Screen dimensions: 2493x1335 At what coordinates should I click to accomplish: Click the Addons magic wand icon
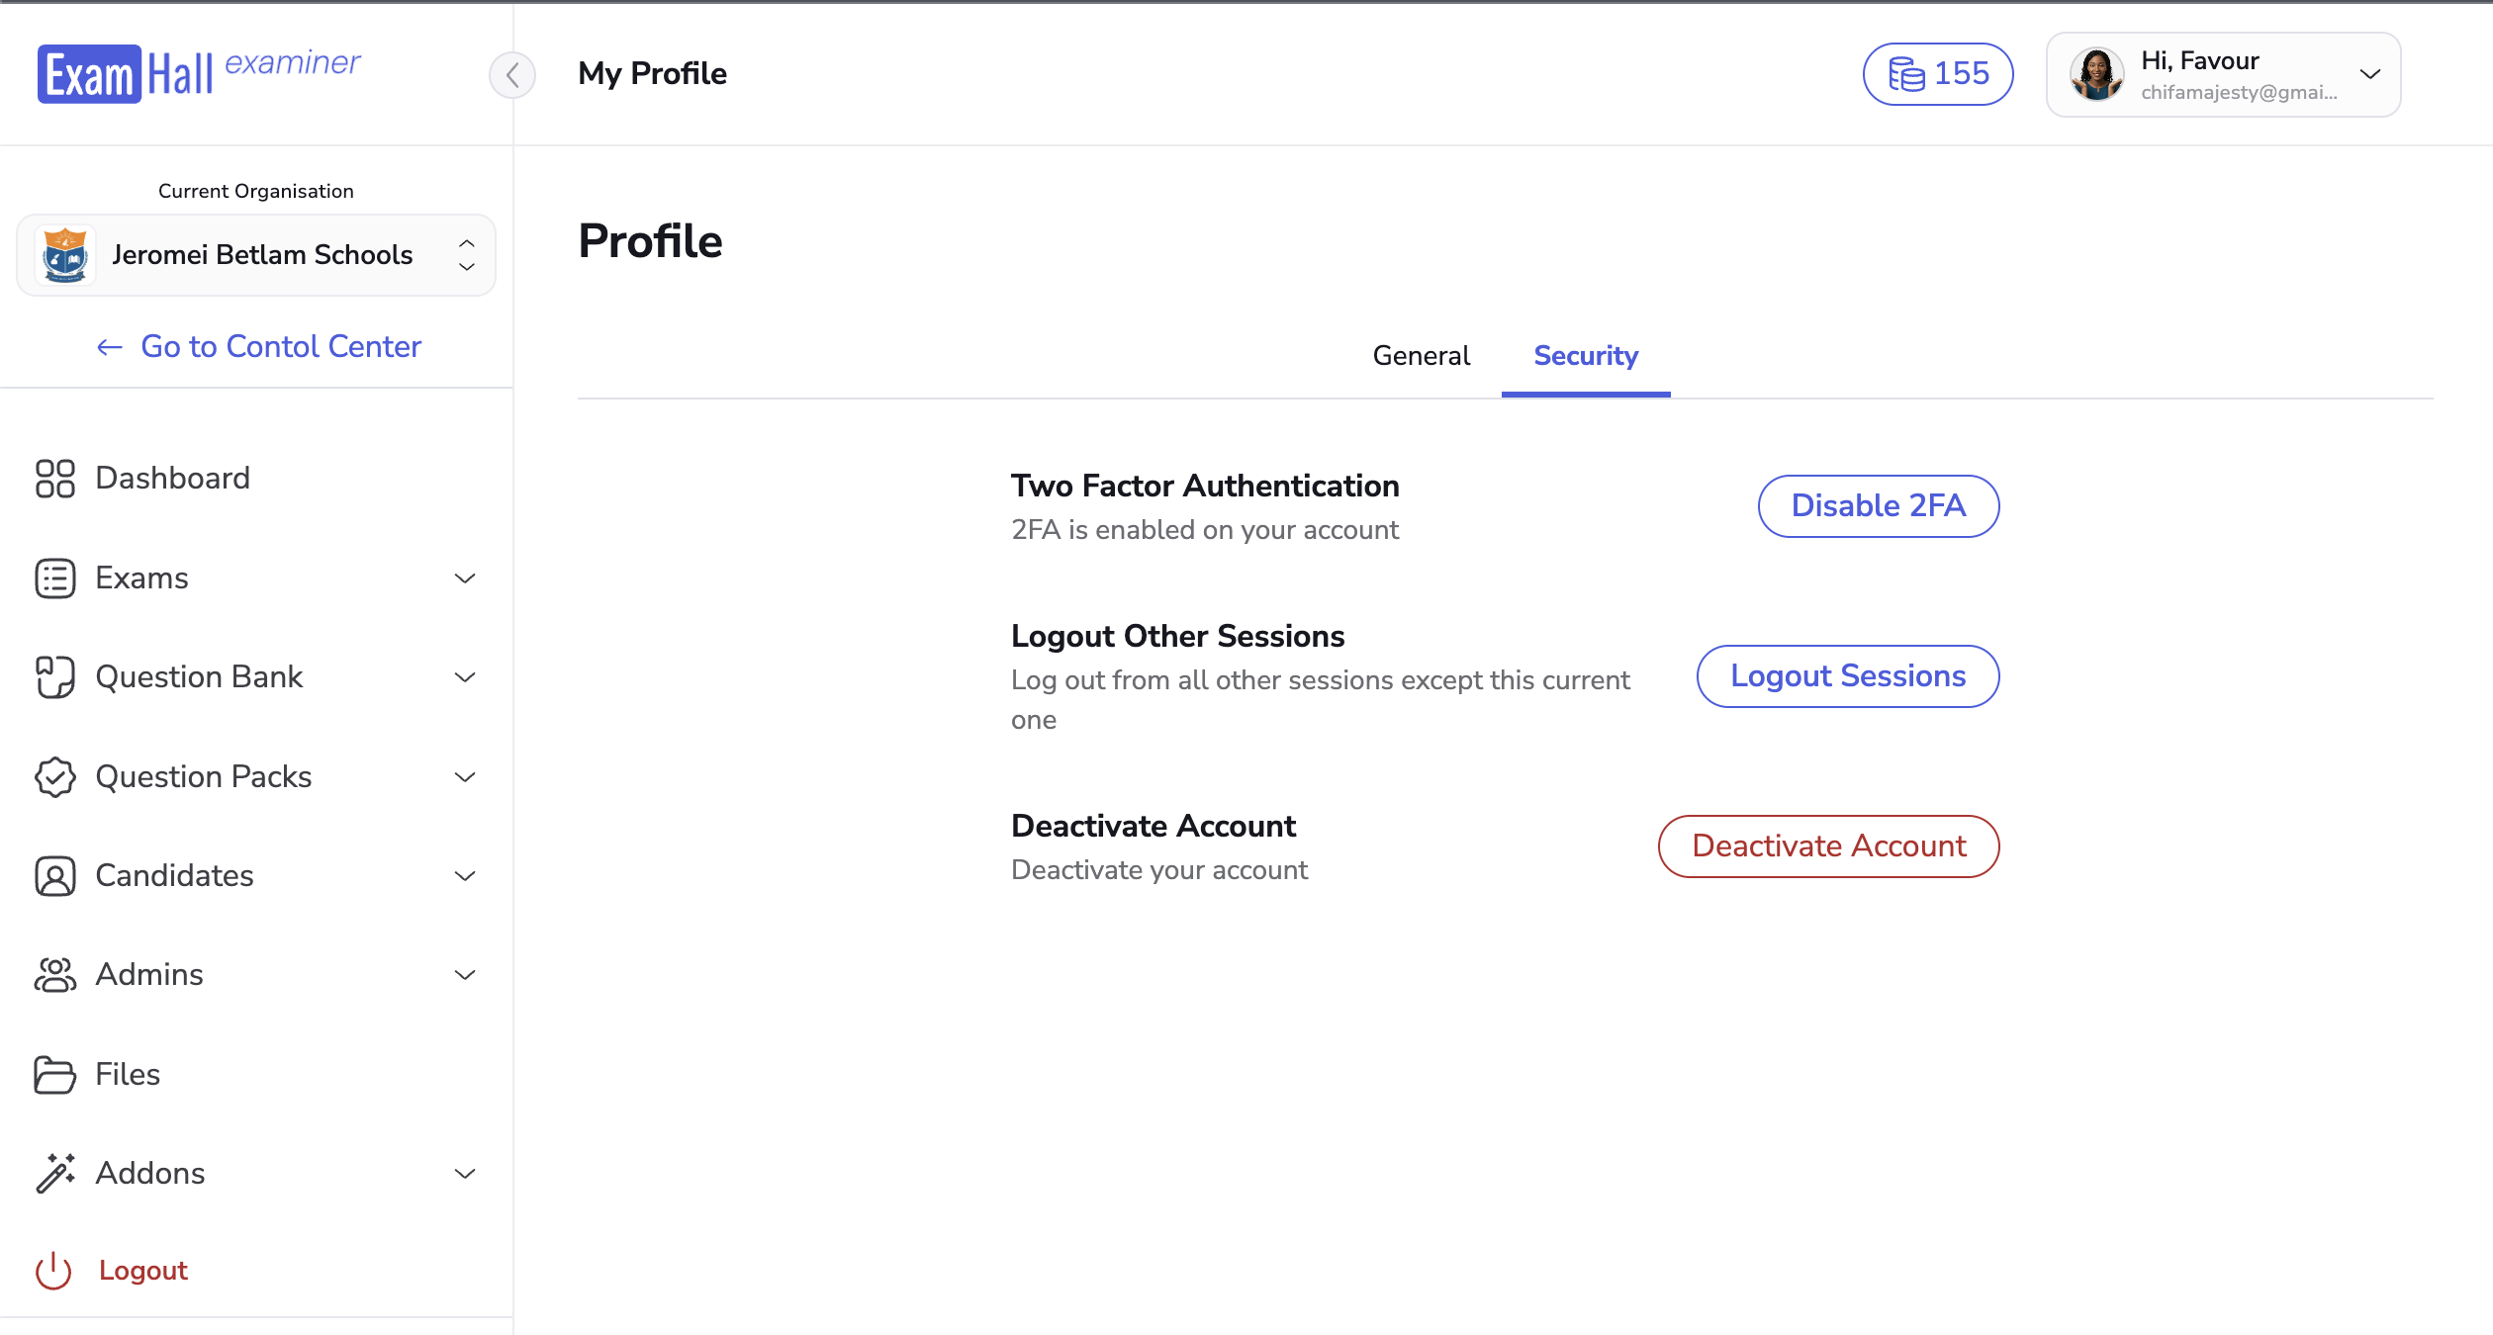point(55,1174)
